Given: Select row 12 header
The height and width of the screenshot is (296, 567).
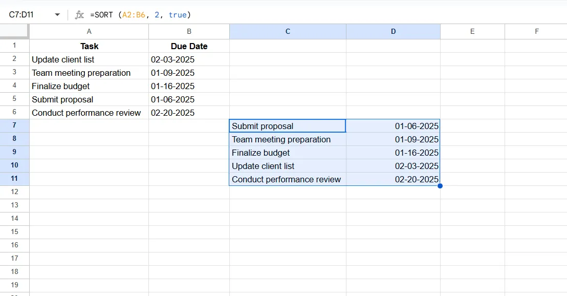Looking at the screenshot, I should point(14,192).
